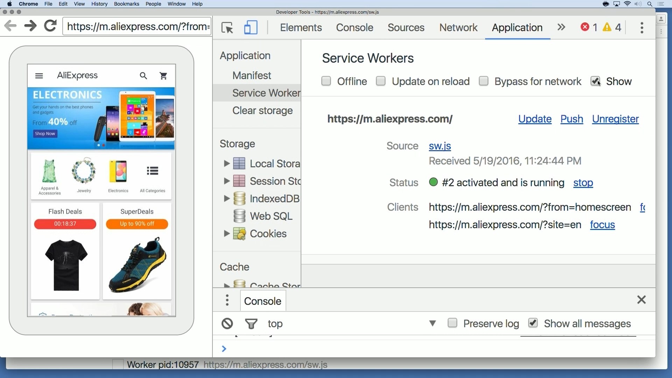Uncheck Show all messages checkbox
Screen dimensions: 672x378
(533, 323)
